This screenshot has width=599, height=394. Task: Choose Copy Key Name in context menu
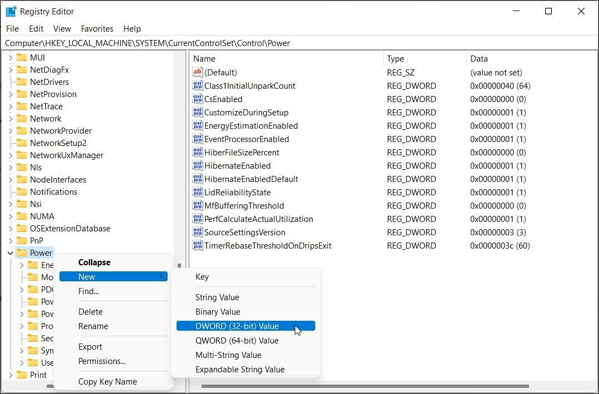[x=113, y=381]
